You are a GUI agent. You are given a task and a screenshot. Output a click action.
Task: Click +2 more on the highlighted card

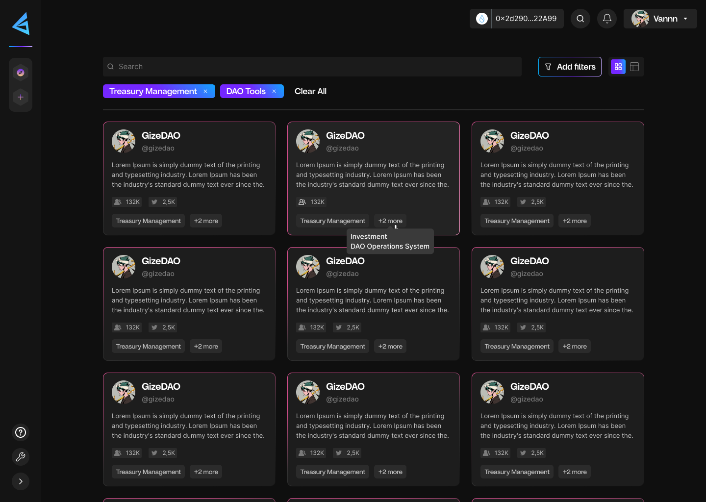[x=390, y=221]
